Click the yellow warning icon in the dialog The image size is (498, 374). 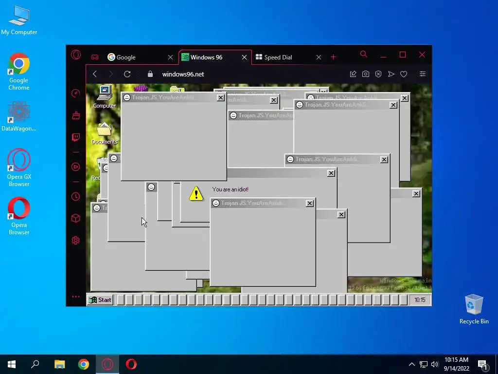(196, 193)
